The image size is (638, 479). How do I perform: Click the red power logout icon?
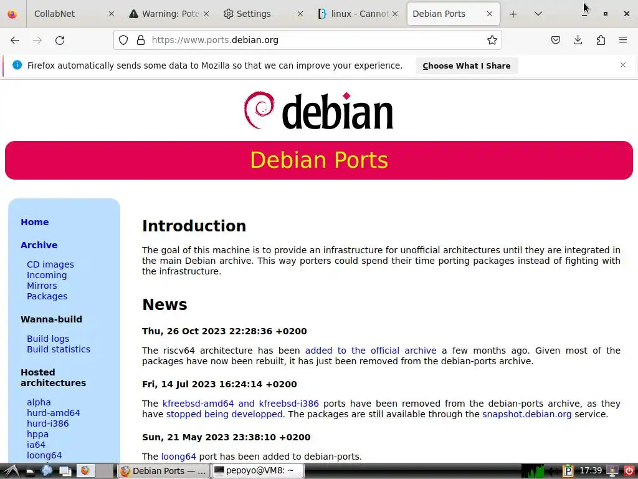click(629, 471)
